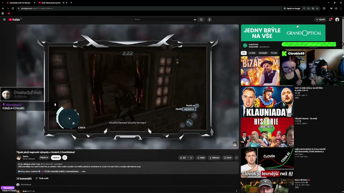Screen dimensions: 344x193
Task: Select the Týpek plodí naprosté YouTube tab
Action: (x=51, y=3)
